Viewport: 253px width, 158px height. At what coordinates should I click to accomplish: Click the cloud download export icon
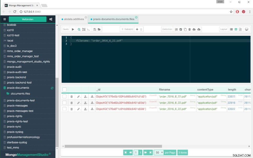coord(199,29)
